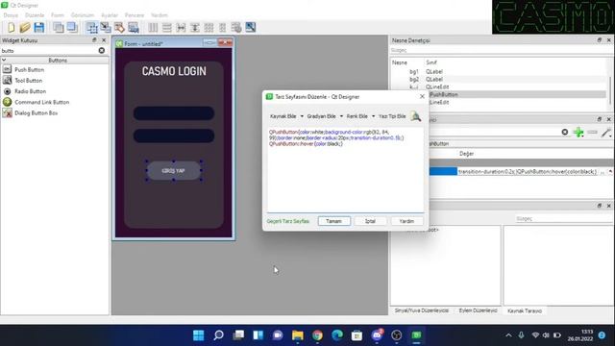Image resolution: width=615 pixels, height=346 pixels.
Task: Open Chrome from the taskbar
Action: click(x=318, y=335)
